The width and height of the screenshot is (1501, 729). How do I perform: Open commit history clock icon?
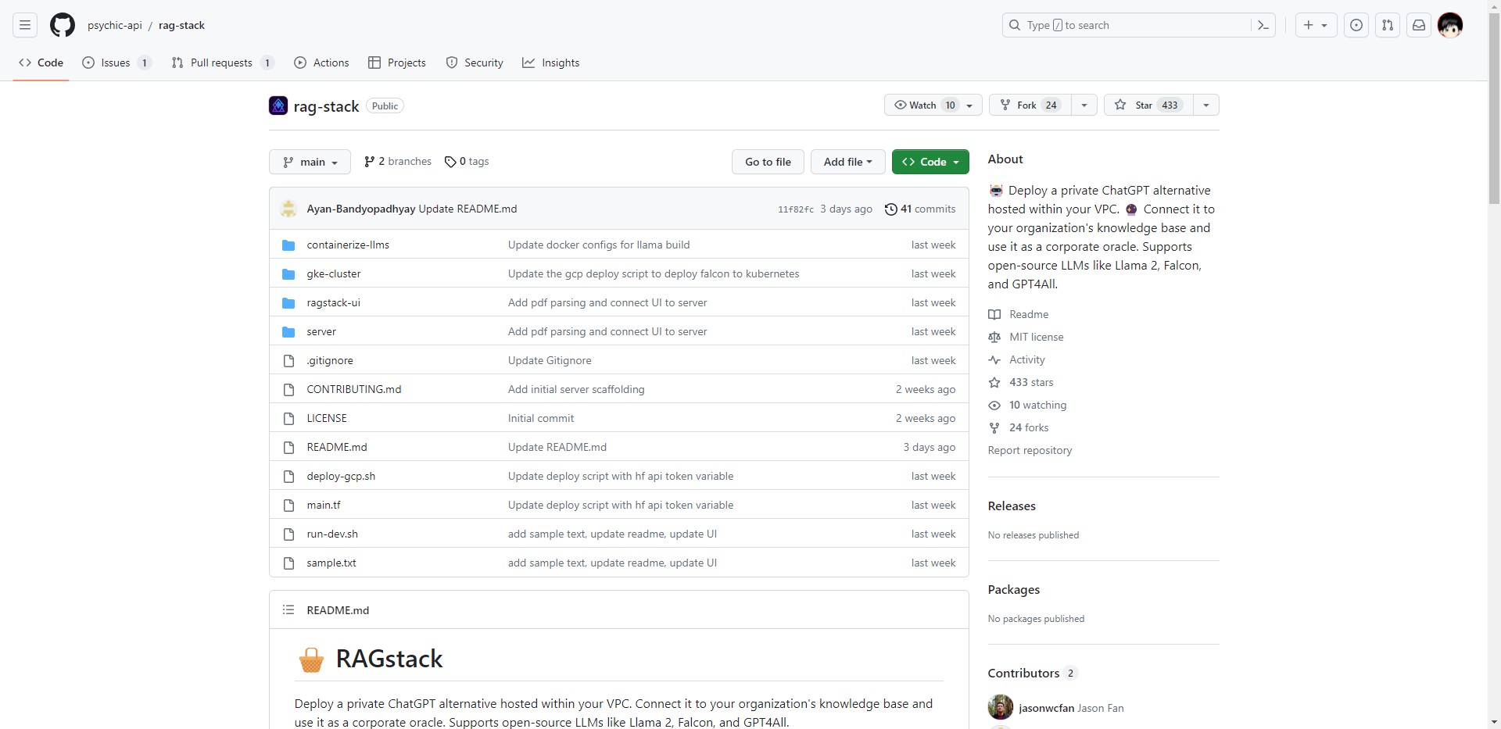point(890,209)
